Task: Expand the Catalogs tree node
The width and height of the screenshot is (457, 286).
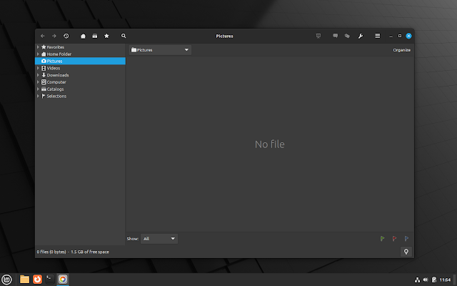Action: (38, 89)
